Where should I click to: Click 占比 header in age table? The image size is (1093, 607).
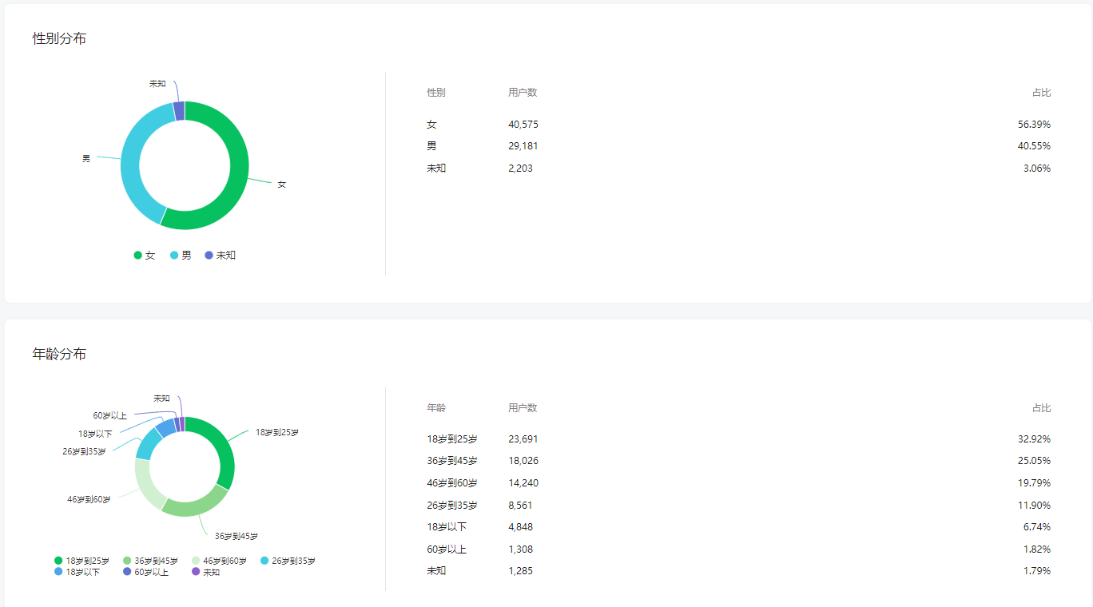(1041, 408)
